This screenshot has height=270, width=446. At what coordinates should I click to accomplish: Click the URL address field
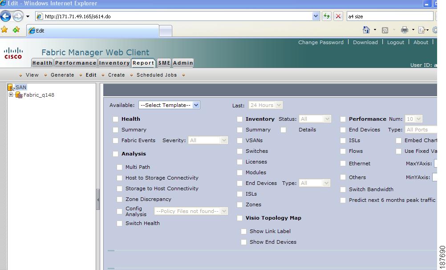coord(178,16)
